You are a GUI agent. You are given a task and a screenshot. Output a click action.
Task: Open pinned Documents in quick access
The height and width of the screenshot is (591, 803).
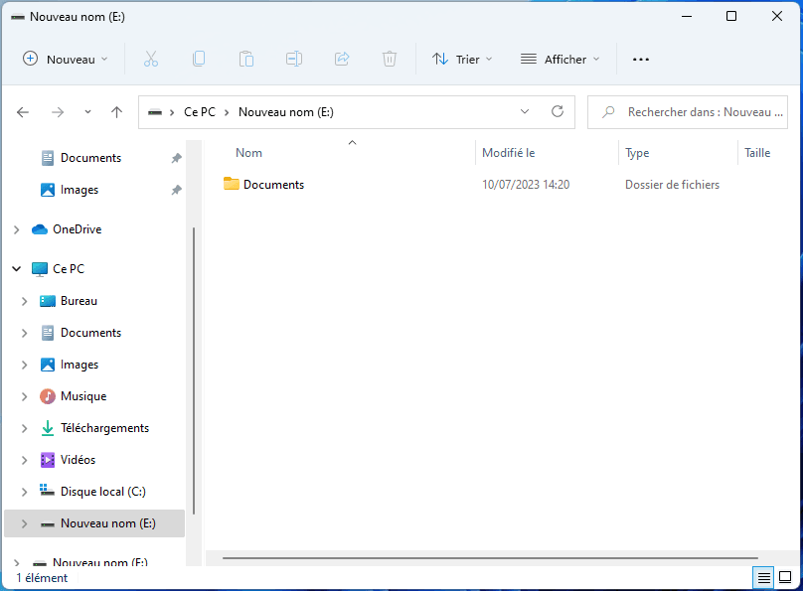[x=90, y=158]
